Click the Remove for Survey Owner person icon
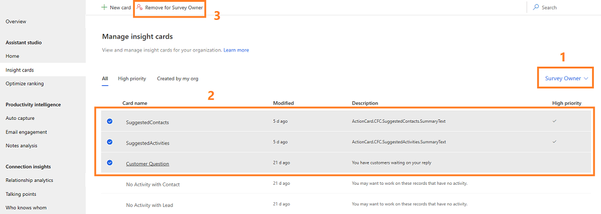This screenshot has height=214, width=601. click(140, 7)
